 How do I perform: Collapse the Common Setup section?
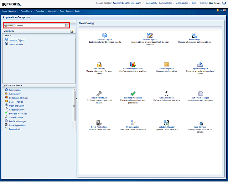pos(4,85)
